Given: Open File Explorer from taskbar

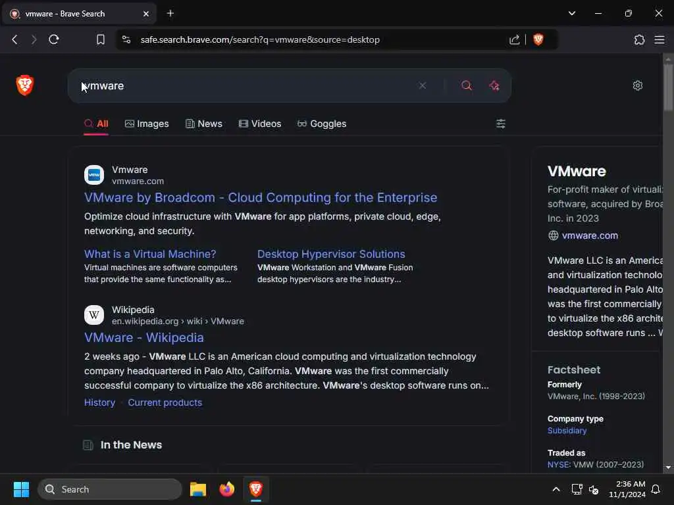Looking at the screenshot, I should (198, 489).
